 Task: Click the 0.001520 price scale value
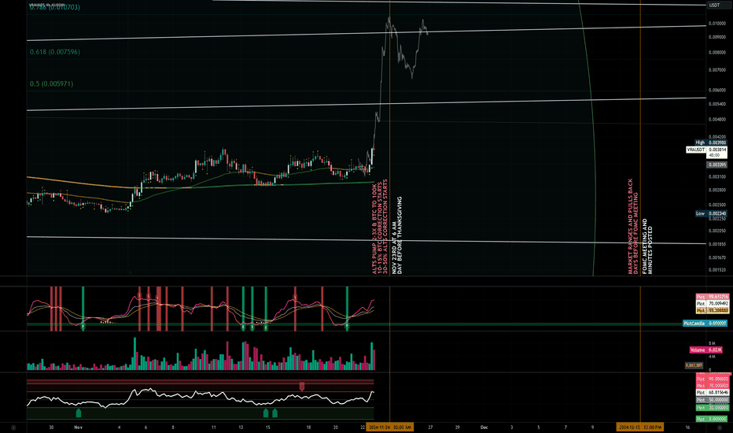point(717,270)
